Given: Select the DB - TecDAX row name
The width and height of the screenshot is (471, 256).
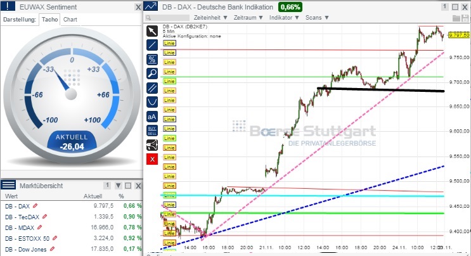Looking at the screenshot, I should pos(22,217).
